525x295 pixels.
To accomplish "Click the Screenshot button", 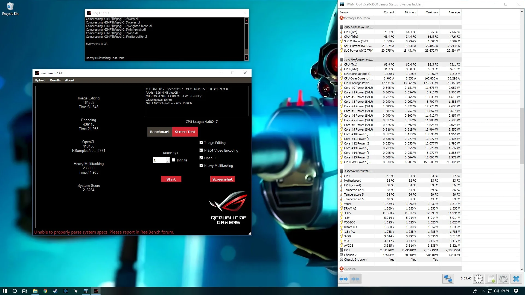I will [x=223, y=179].
